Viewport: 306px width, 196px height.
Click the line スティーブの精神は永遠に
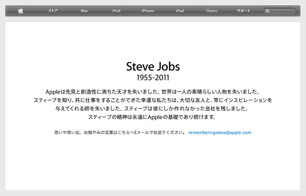[152, 117]
